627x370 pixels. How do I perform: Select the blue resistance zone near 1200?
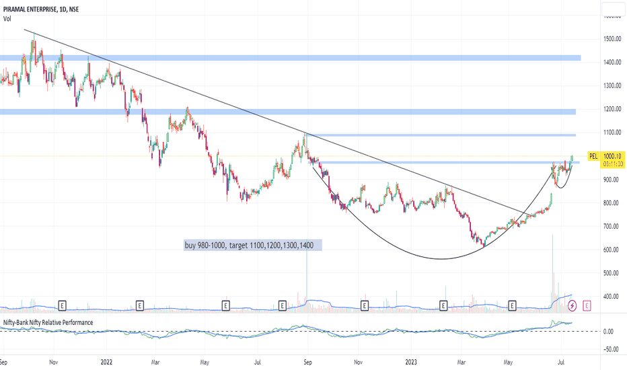[288, 112]
